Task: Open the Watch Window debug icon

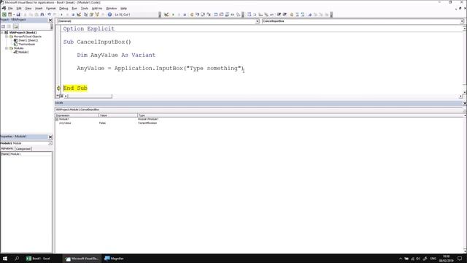Action: [227, 15]
